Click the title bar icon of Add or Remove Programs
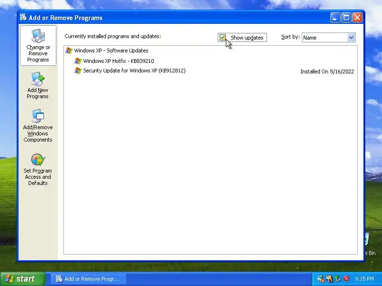The image size is (382, 286). point(23,17)
